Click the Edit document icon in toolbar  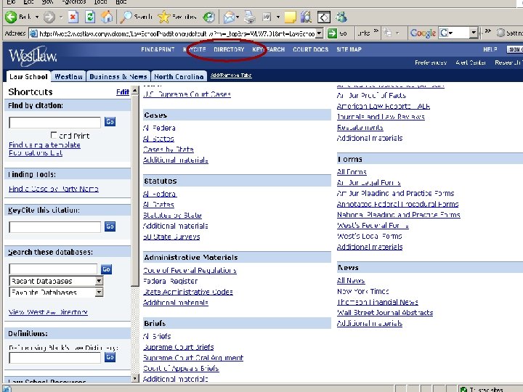coord(267,17)
